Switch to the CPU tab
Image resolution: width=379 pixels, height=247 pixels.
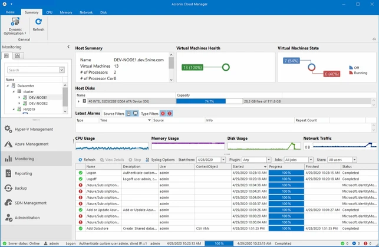(50, 12)
